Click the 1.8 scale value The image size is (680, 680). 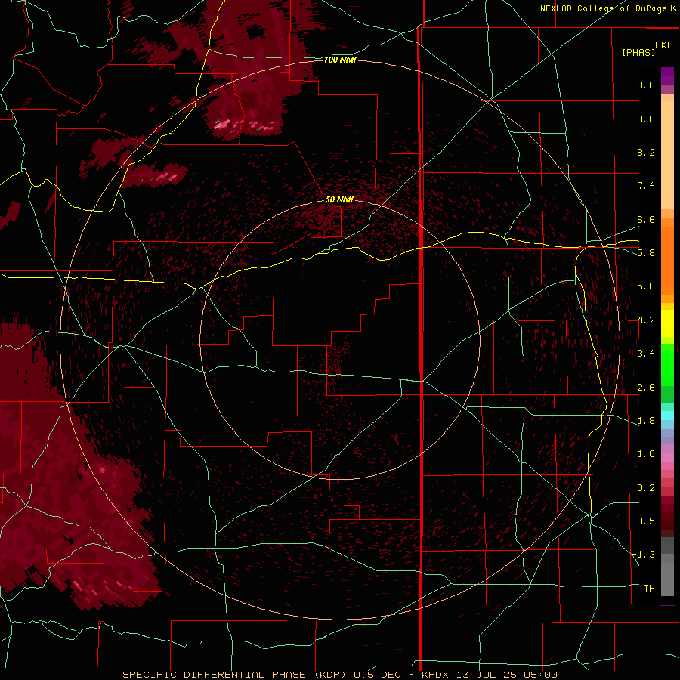646,421
